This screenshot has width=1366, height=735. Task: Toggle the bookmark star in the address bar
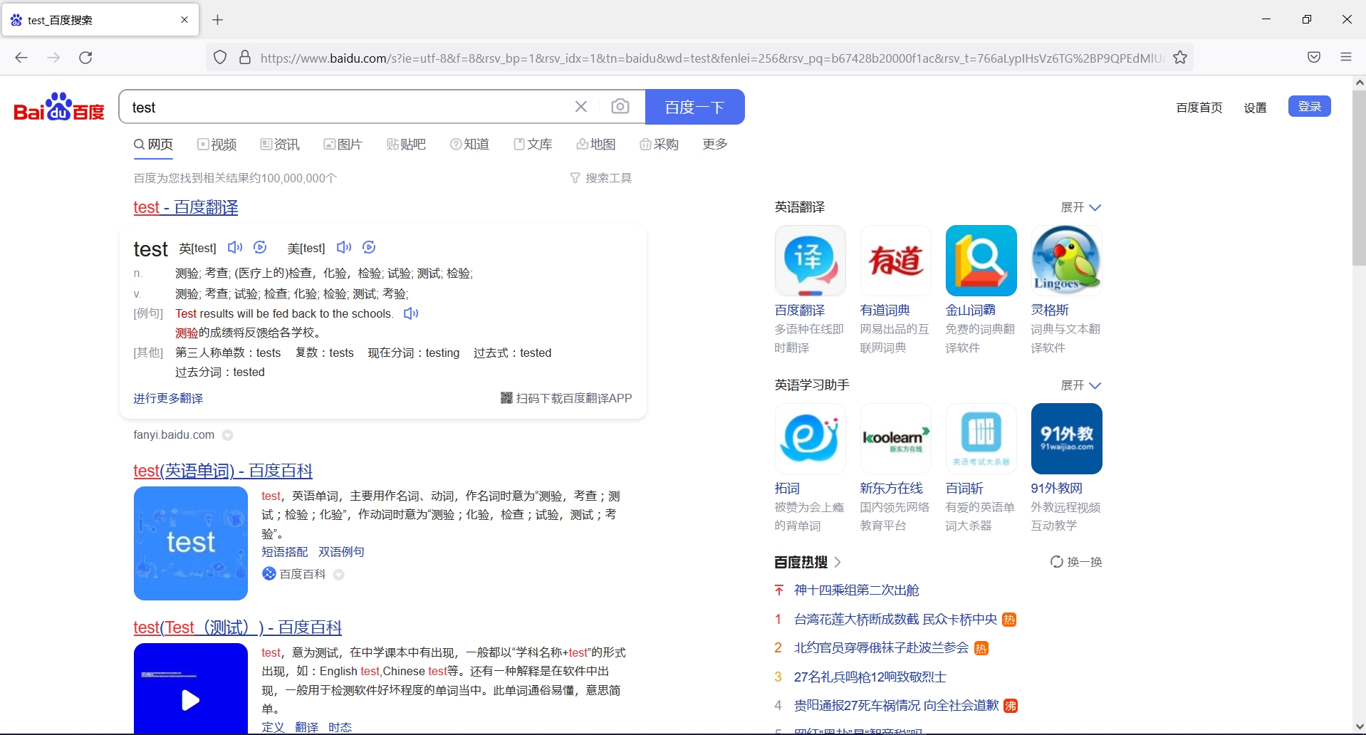(1179, 57)
